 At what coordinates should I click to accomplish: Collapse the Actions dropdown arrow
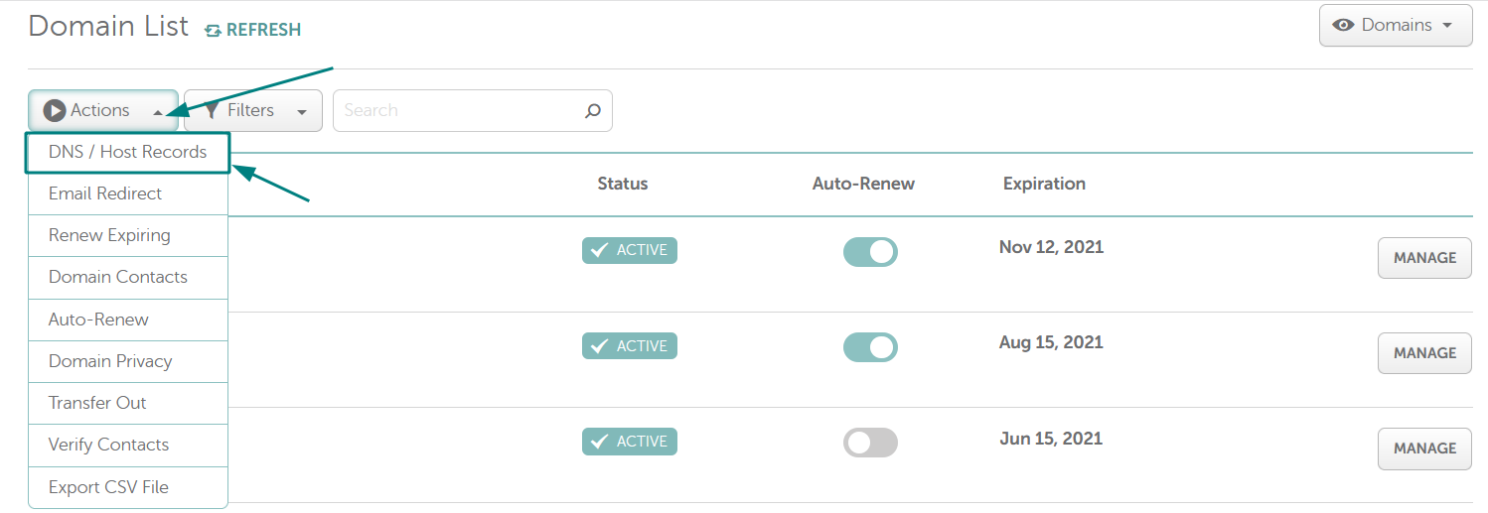click(x=158, y=112)
